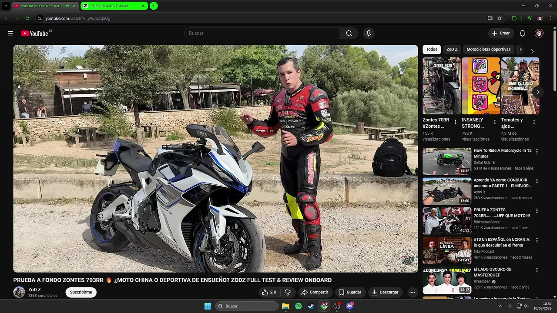This screenshot has width=557, height=313.
Task: Select the Todos filter chip
Action: tap(432, 50)
